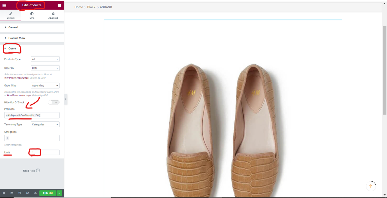Click the shoe product image
This screenshot has width=387, height=198.
[223, 108]
